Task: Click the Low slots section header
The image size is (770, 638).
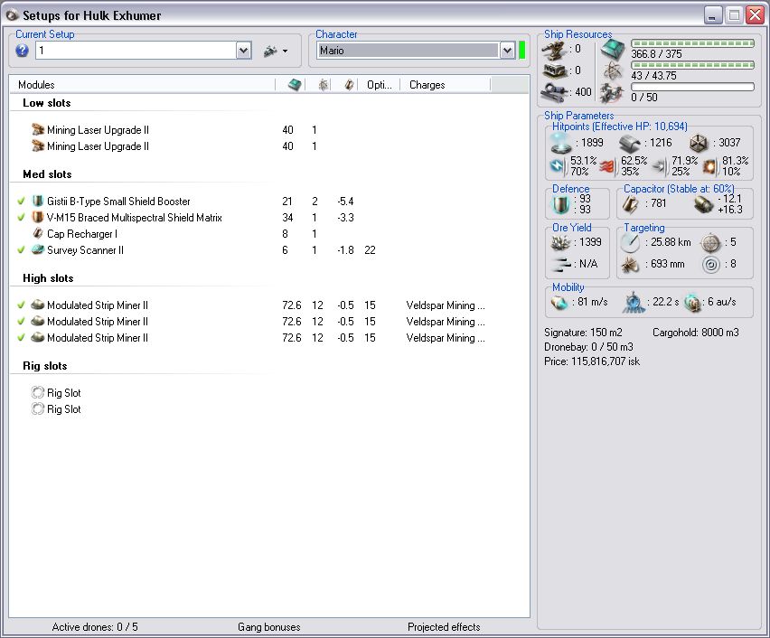Action: click(47, 103)
